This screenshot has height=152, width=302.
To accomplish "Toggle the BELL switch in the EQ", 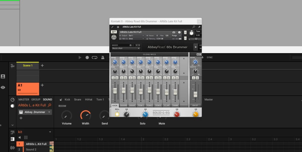I will pos(117,114).
